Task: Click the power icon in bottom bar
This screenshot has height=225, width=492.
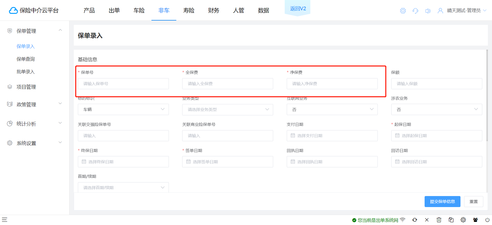Action: click(487, 220)
